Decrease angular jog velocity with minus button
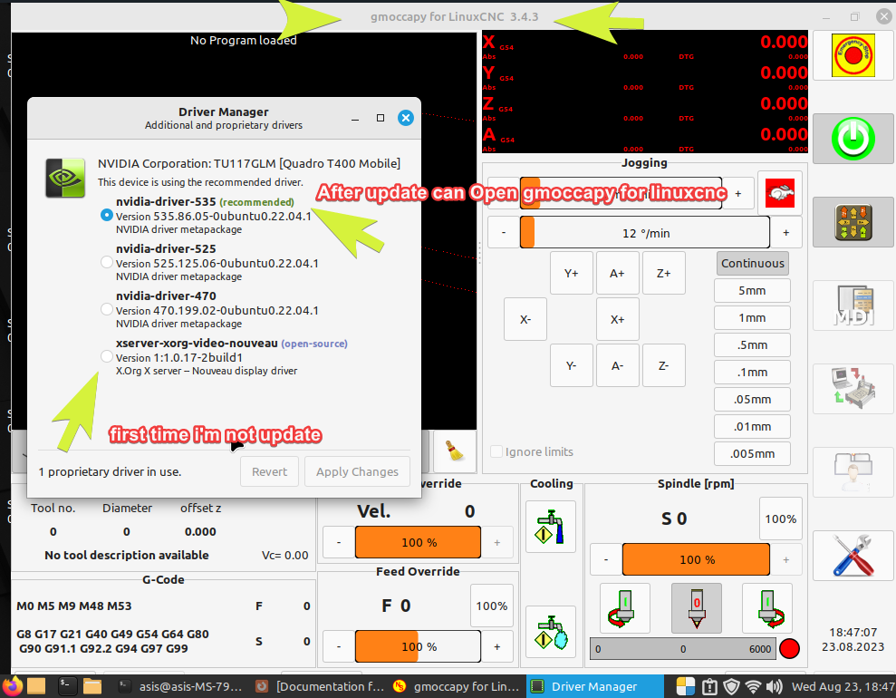This screenshot has width=896, height=698. click(x=504, y=233)
